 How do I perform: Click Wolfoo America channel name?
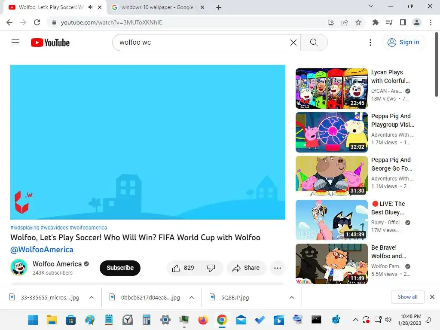click(x=57, y=264)
